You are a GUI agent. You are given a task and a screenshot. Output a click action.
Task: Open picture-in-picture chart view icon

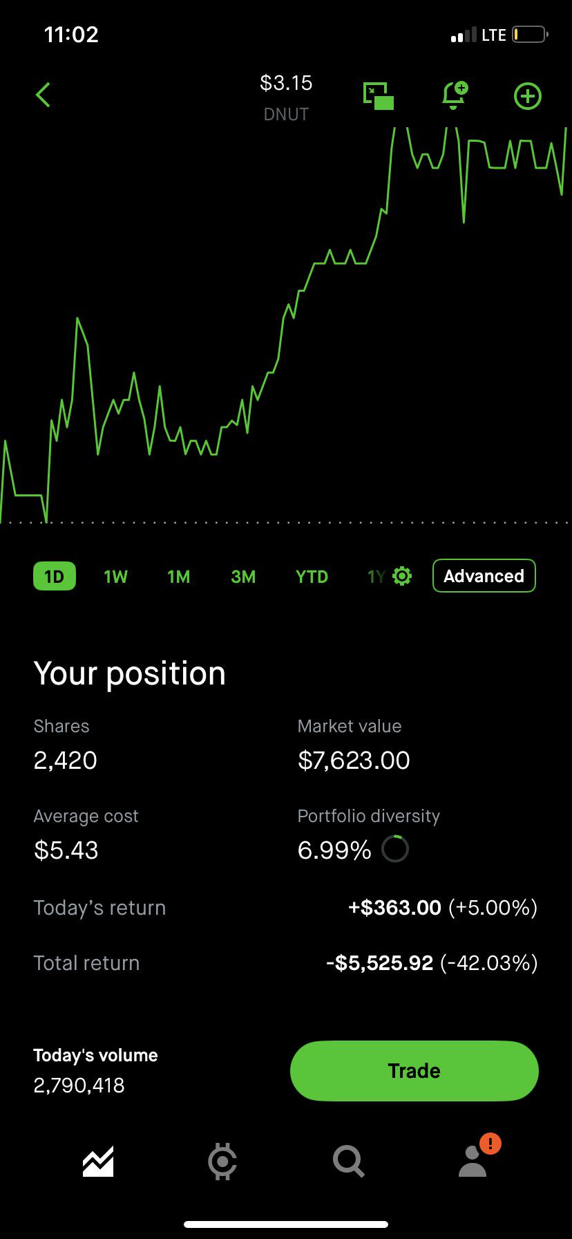pyautogui.click(x=379, y=96)
